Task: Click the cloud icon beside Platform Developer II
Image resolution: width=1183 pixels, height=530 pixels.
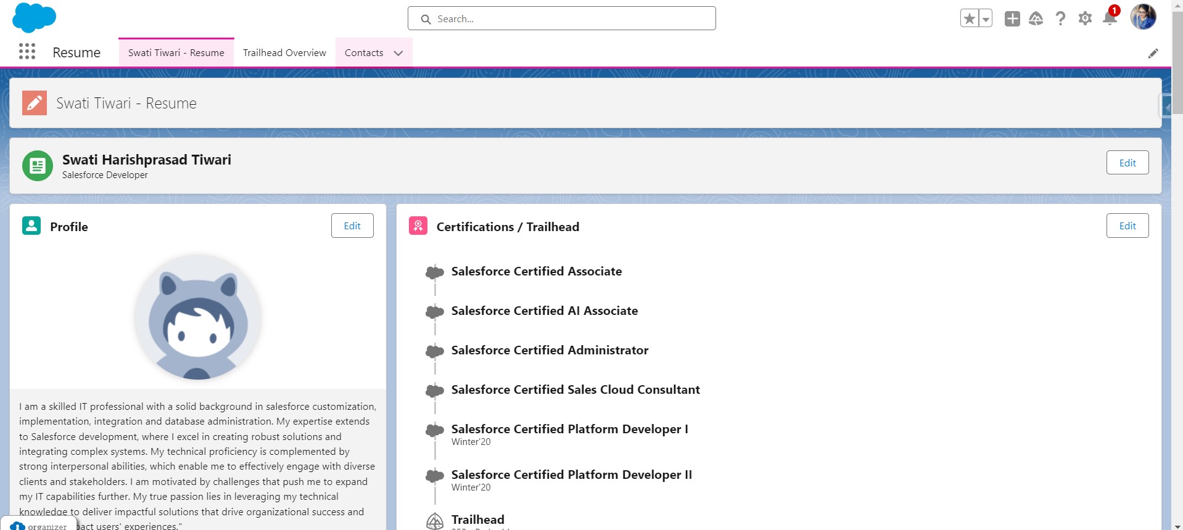Action: pyautogui.click(x=435, y=475)
